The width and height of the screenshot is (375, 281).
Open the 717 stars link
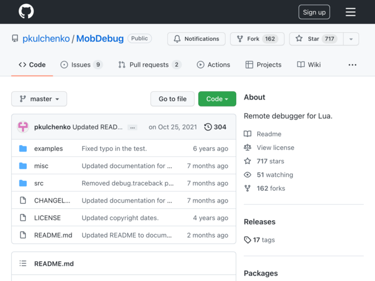pos(264,162)
